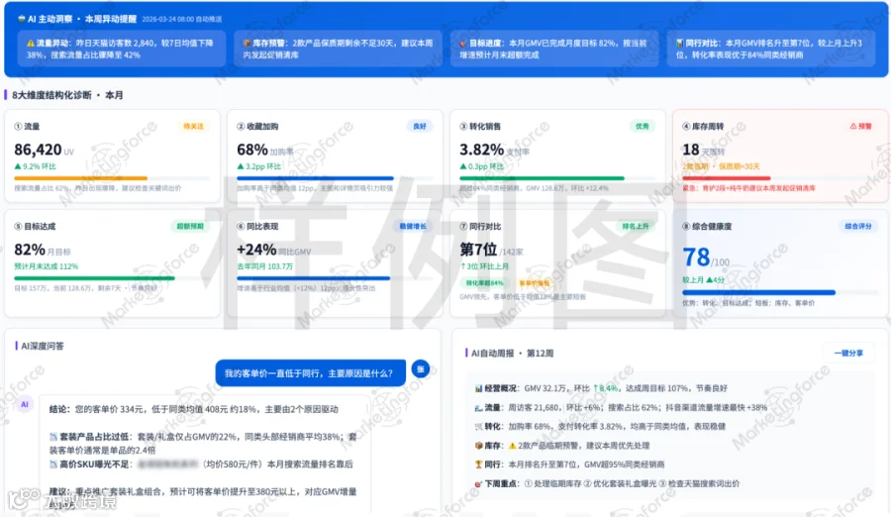The height and width of the screenshot is (517, 891).
Task: Click the 张 user avatar in chat
Action: 421,369
